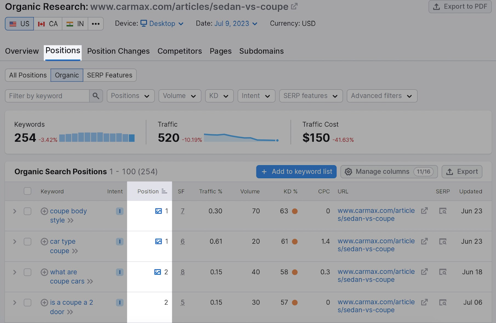496x323 pixels.
Task: Open external URL icon in 'what are coupe cars' row
Action: click(424, 272)
